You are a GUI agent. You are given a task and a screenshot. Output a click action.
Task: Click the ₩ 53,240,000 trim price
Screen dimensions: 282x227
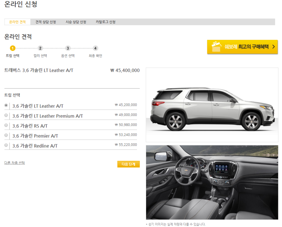coord(126,135)
